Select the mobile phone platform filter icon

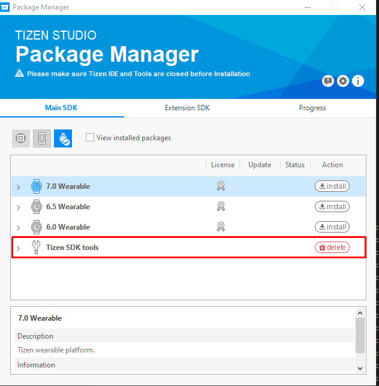tap(42, 138)
